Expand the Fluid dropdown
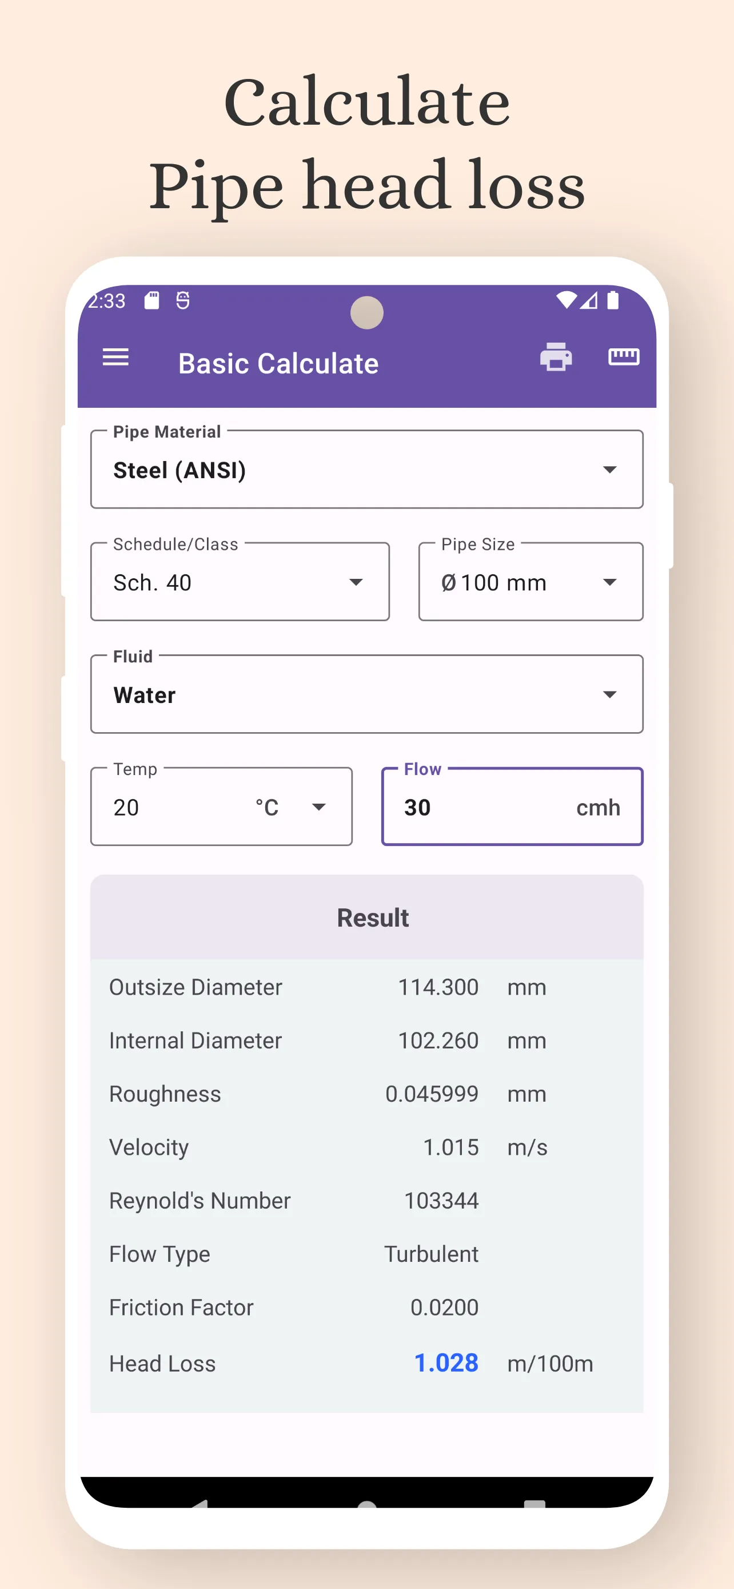 [x=366, y=694]
